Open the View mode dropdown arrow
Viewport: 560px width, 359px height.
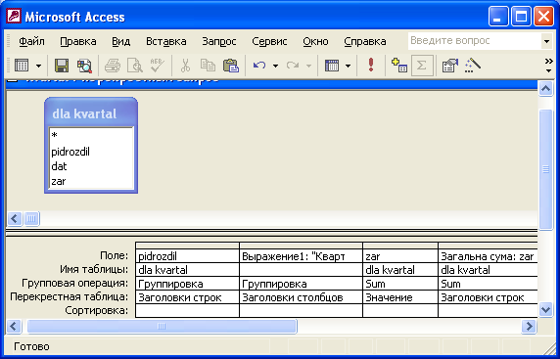coord(38,66)
